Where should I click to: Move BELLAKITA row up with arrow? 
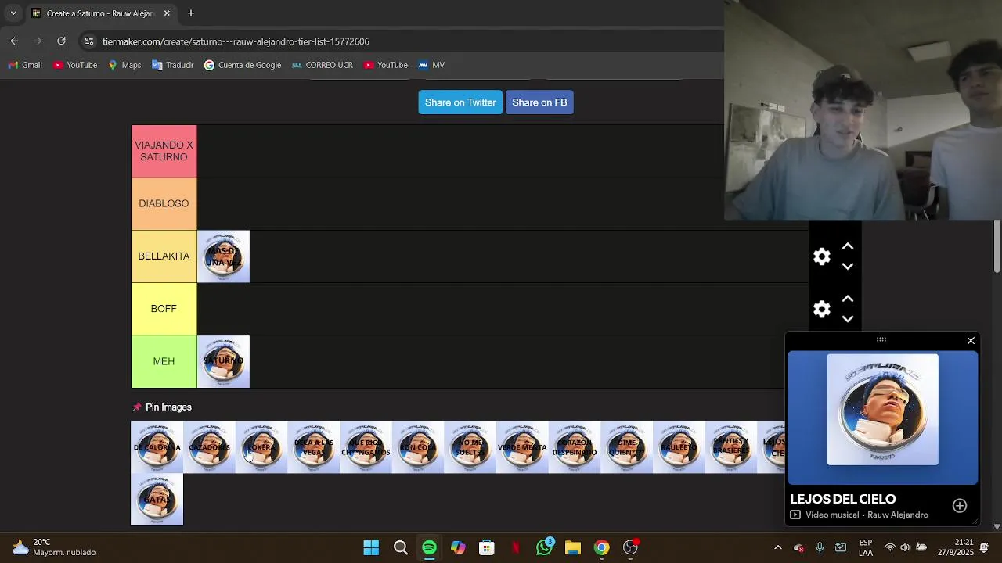(x=847, y=246)
